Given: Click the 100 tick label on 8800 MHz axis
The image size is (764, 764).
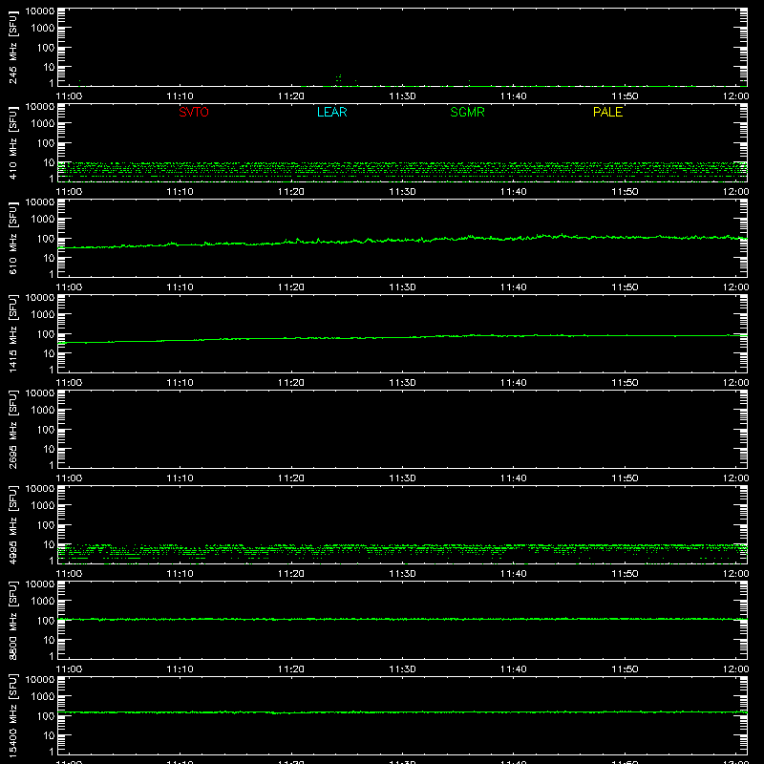Looking at the screenshot, I should point(46,621).
